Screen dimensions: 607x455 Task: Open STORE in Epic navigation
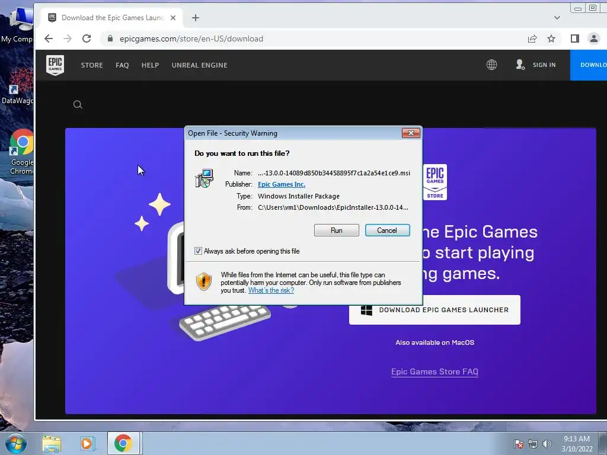point(92,65)
